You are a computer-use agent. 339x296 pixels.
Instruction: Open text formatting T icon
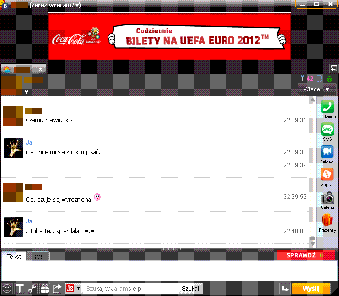pos(20,289)
